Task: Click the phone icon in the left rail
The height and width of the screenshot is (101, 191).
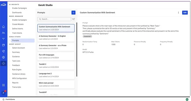Action: click(x=3, y=51)
